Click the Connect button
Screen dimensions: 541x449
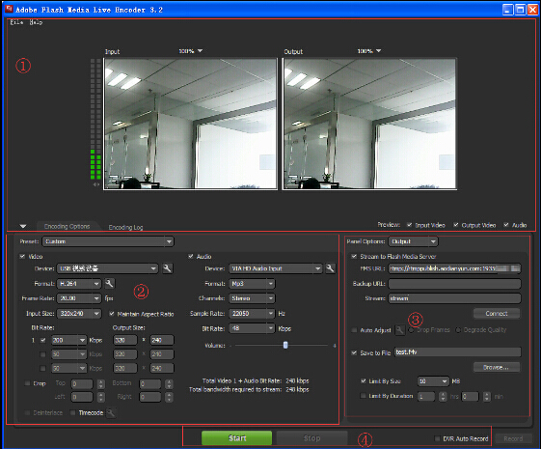(x=497, y=313)
